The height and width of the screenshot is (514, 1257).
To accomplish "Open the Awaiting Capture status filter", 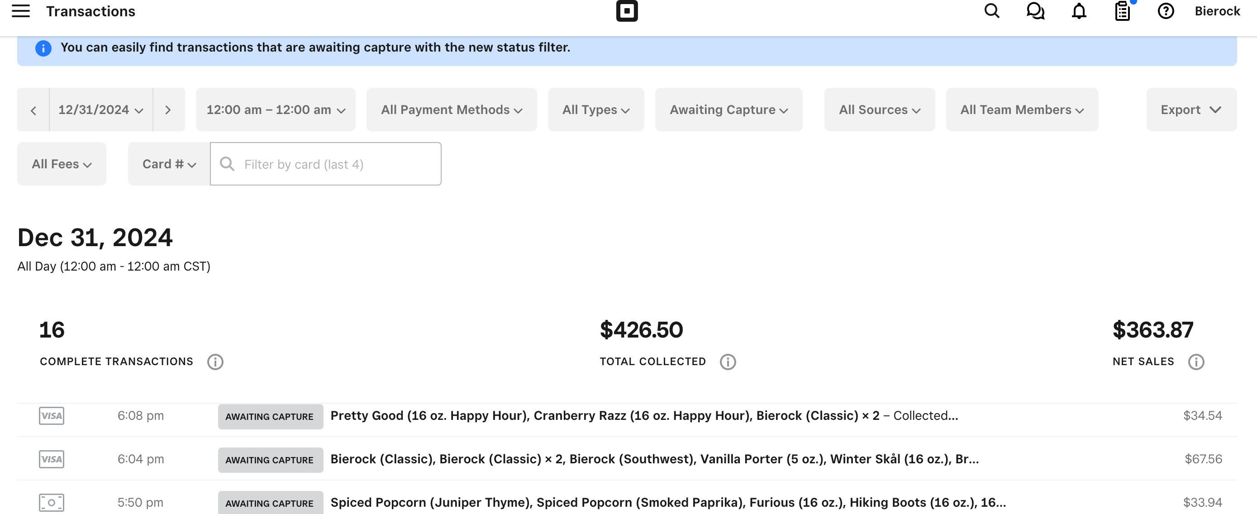I will click(728, 110).
